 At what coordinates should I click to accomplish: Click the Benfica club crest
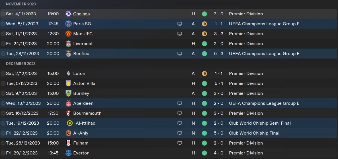pyautogui.click(x=68, y=54)
